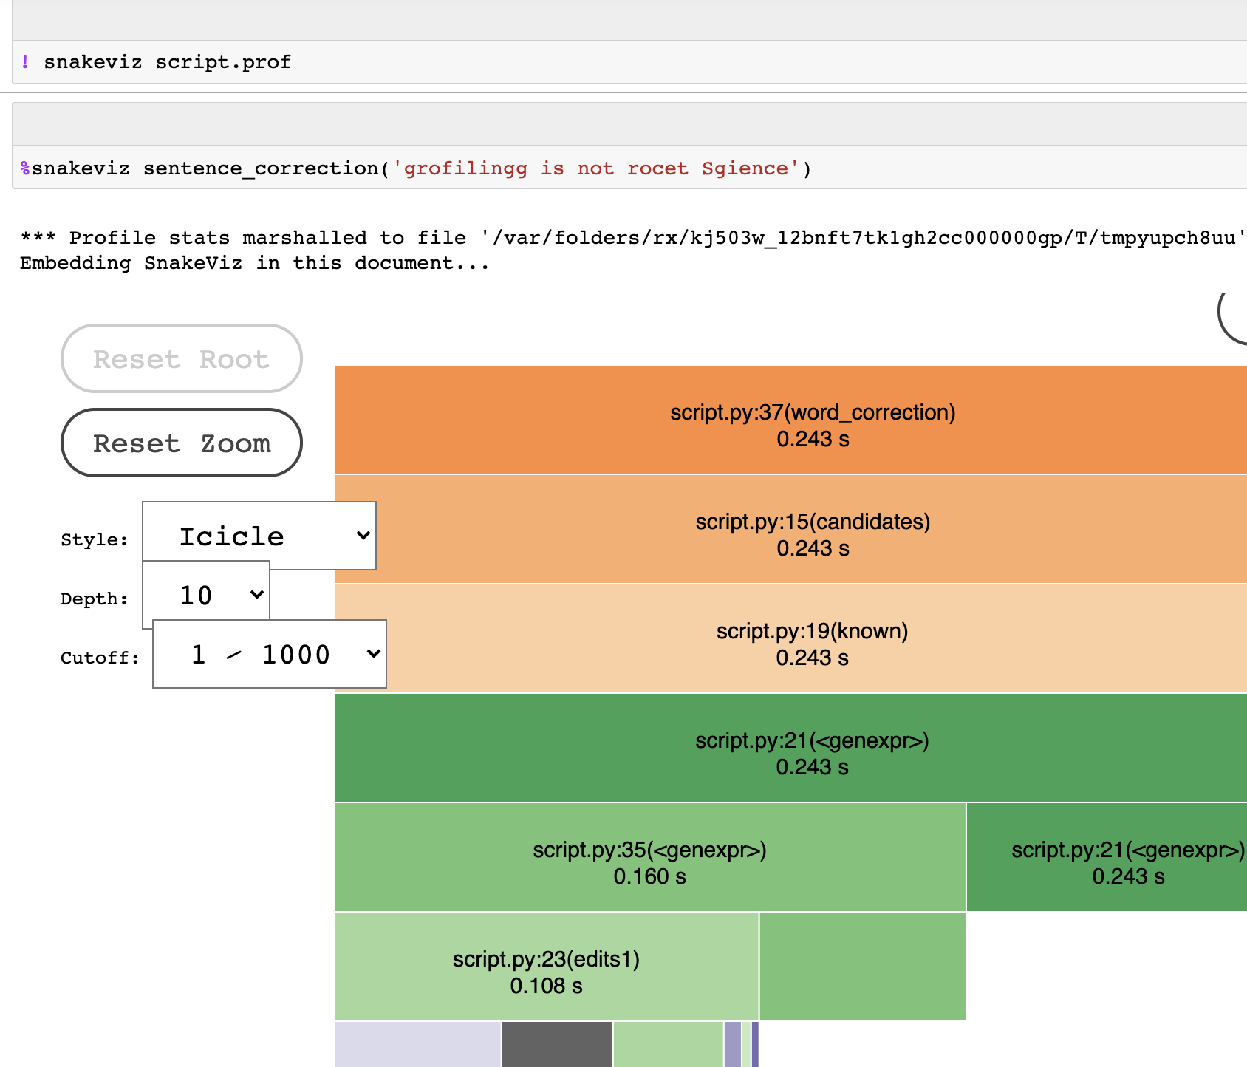This screenshot has width=1247, height=1067.
Task: Zoom into the edits1 frame showing 0.108 s
Action: (546, 966)
